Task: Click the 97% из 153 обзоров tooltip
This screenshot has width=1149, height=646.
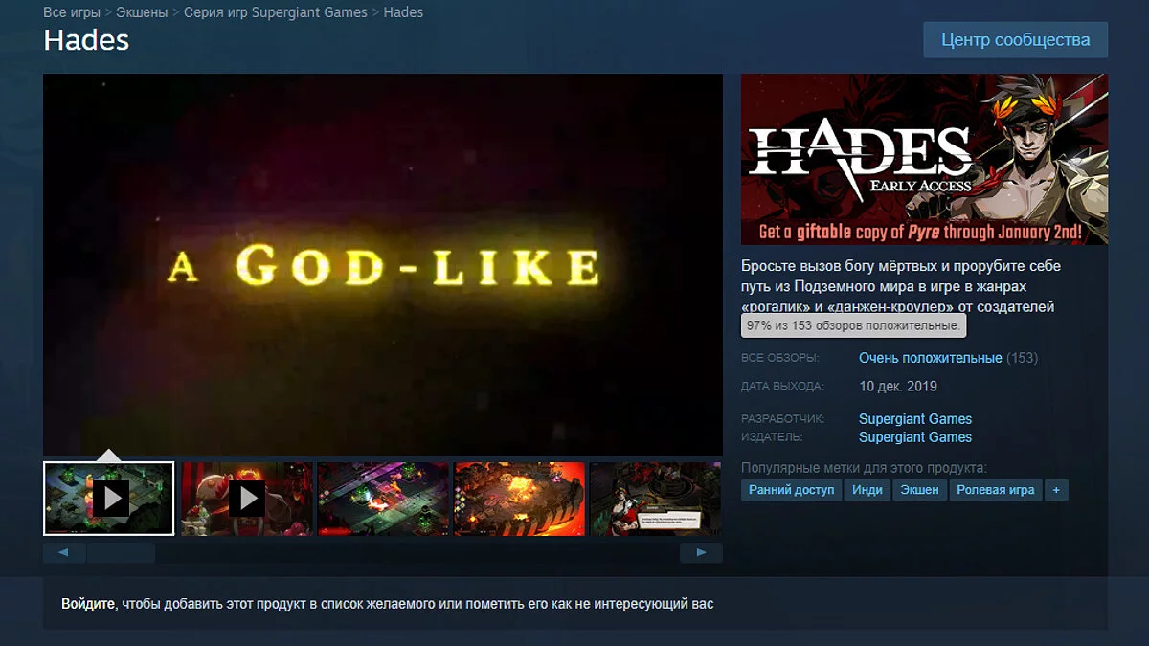Action: (853, 326)
